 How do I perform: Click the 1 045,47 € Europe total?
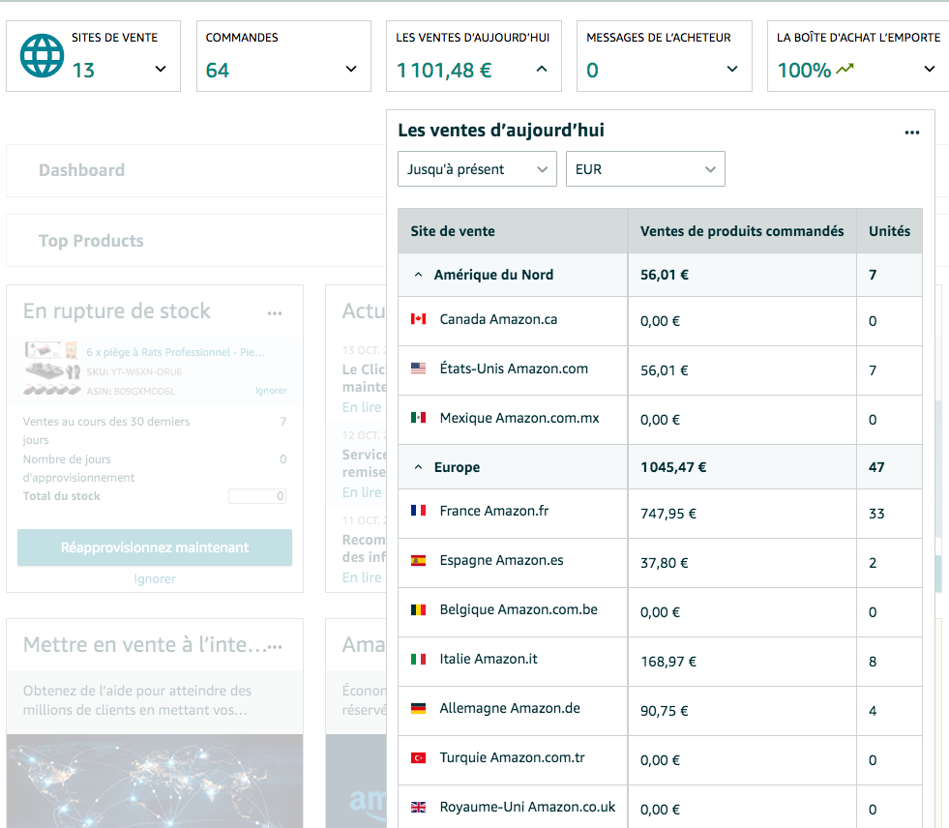pos(673,467)
